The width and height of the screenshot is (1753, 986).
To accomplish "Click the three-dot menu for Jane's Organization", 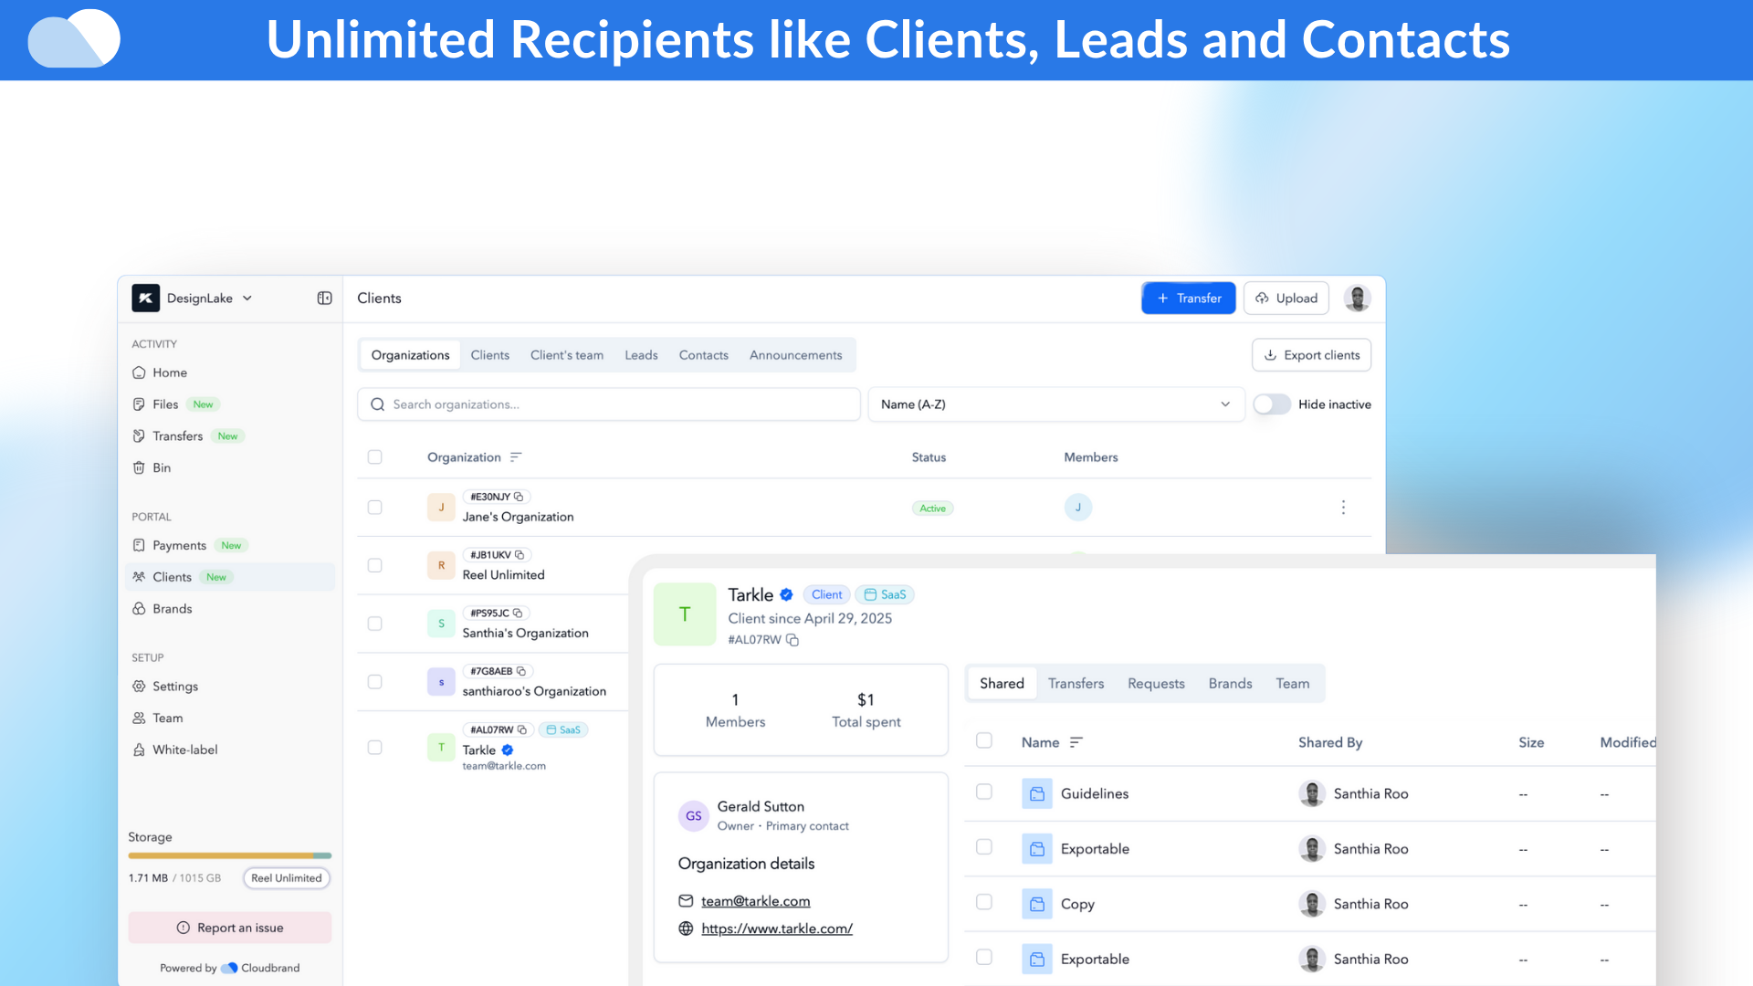I will click(1343, 508).
